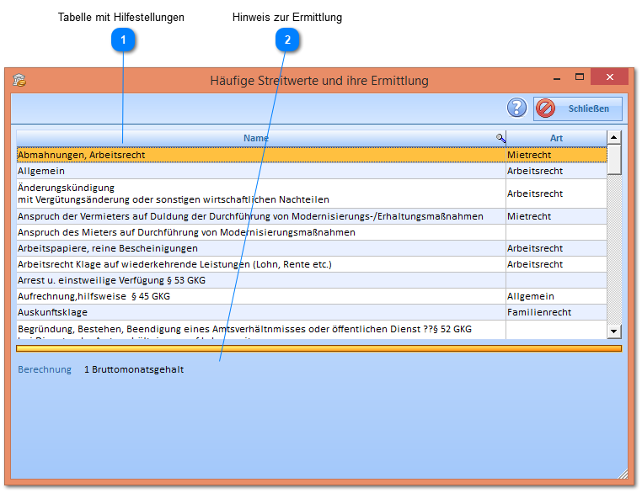Click the search magnifier icon in Name header

(500, 138)
